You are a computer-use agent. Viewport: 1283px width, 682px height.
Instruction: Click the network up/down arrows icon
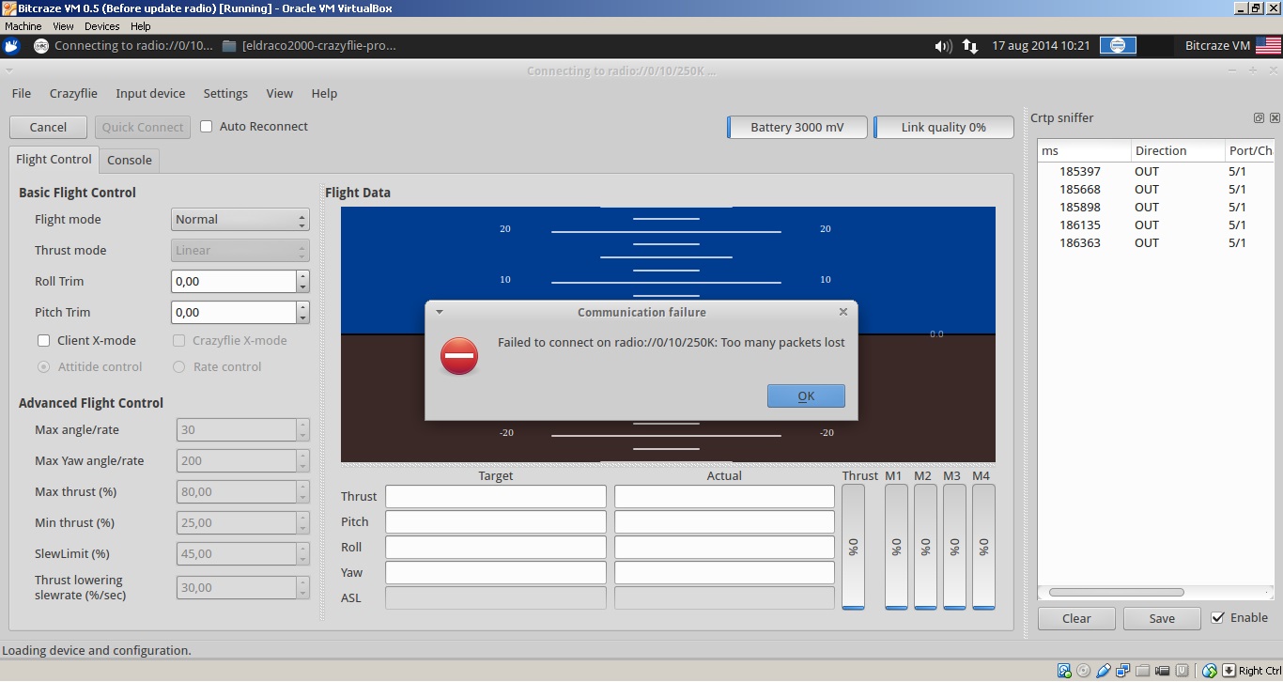(x=969, y=46)
